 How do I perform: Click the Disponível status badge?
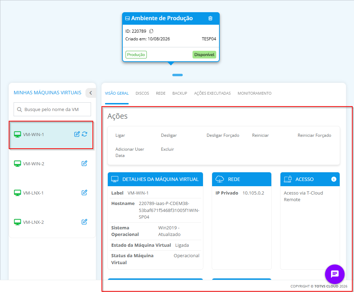pos(204,55)
